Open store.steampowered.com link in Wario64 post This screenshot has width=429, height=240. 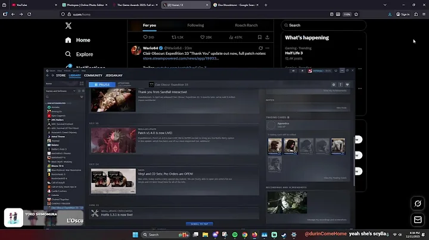pos(181,58)
